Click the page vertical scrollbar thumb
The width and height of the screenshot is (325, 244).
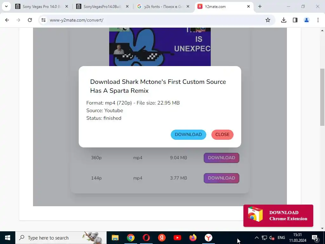pos(322,97)
